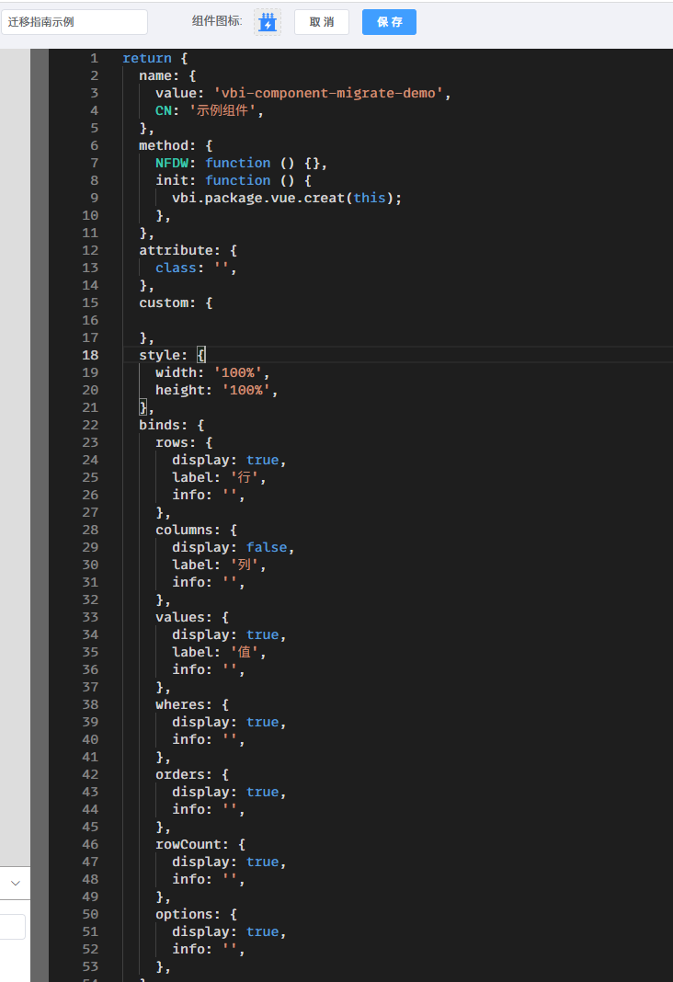Image resolution: width=673 pixels, height=982 pixels.
Task: Click the 'columns' key
Action: pos(184,530)
